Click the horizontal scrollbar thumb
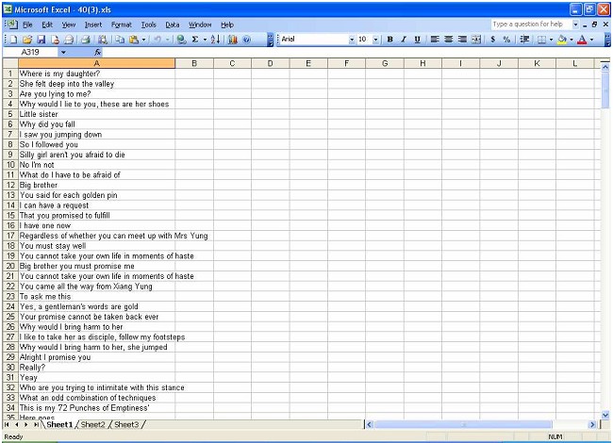613x443 pixels. pyautogui.click(x=463, y=425)
